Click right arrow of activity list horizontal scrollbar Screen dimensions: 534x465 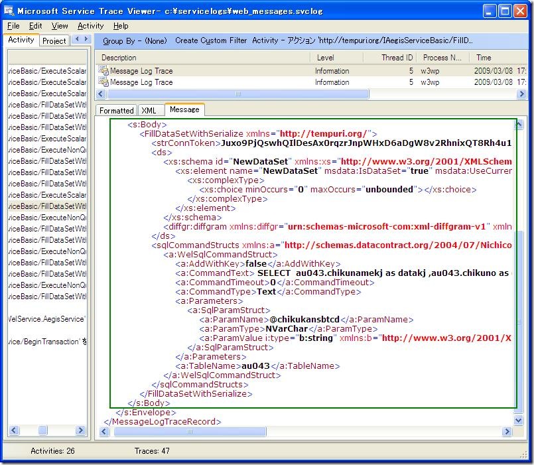pyautogui.click(x=80, y=430)
